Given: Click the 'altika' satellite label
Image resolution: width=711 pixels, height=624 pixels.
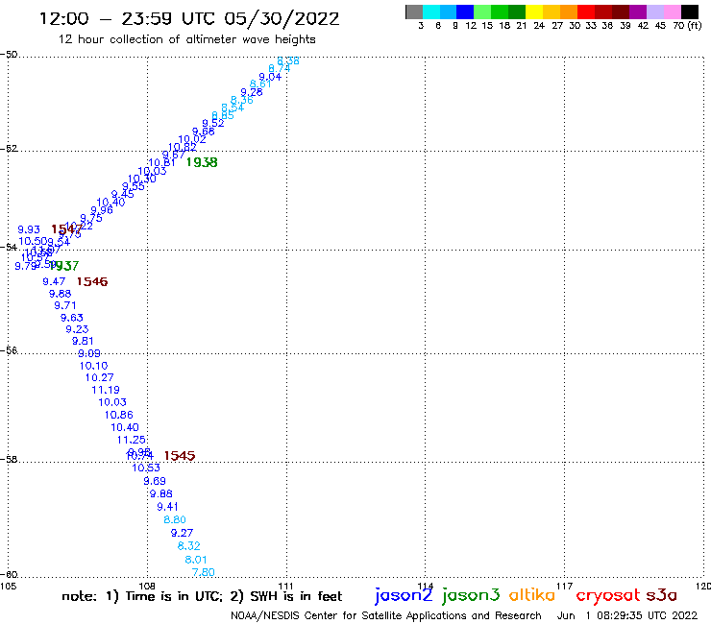Looking at the screenshot, I should point(531,594).
